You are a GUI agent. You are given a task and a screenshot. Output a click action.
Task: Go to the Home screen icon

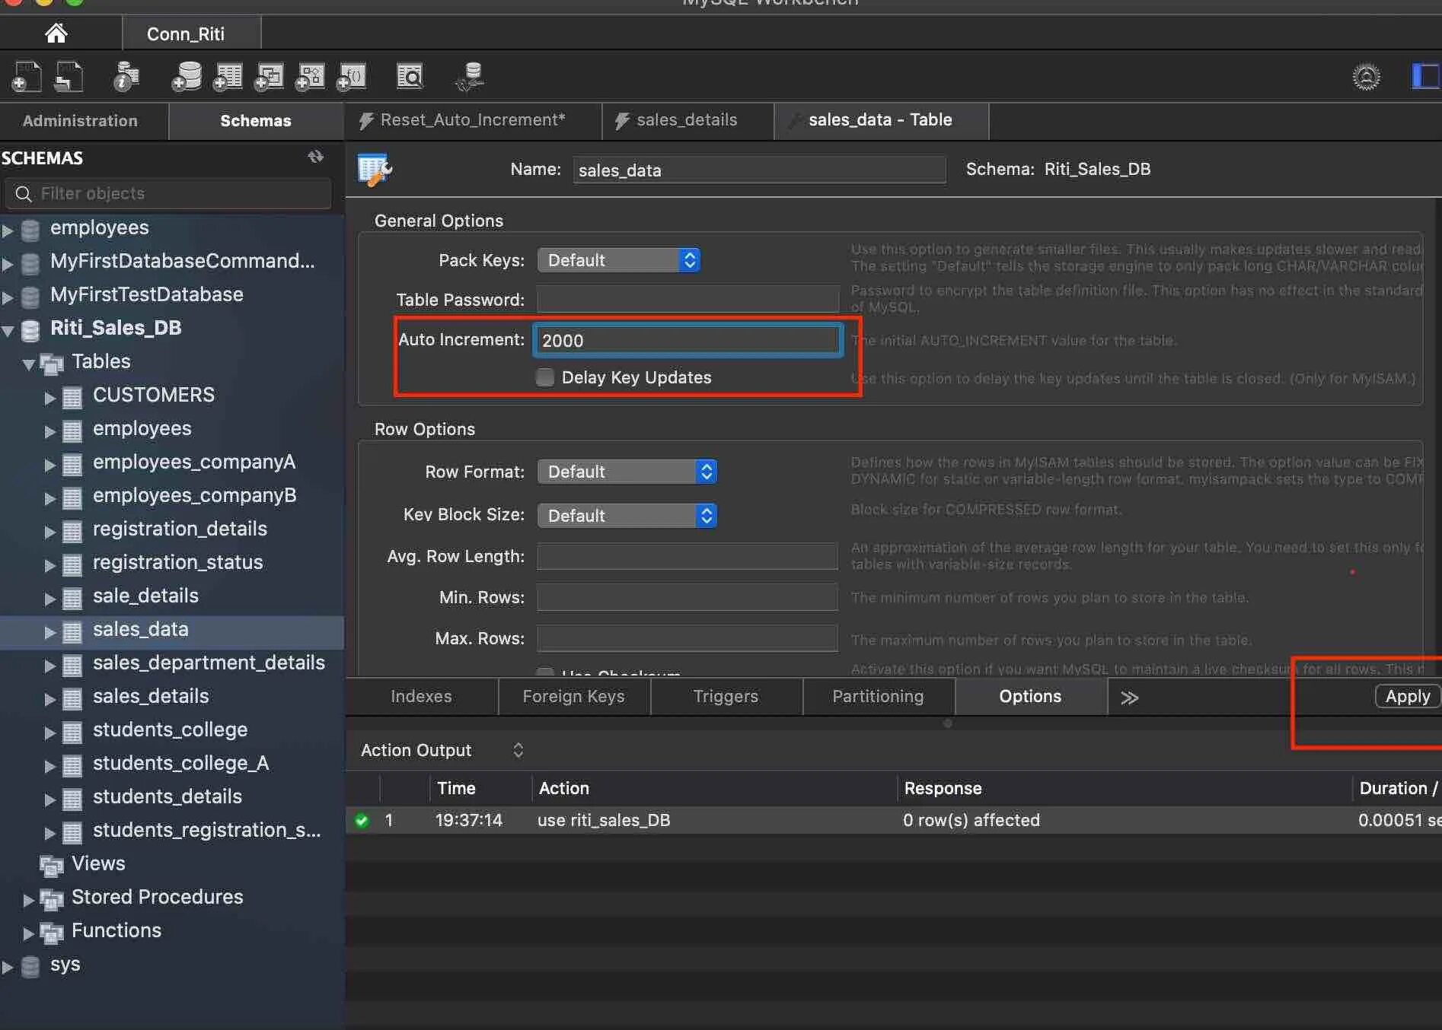tap(56, 33)
